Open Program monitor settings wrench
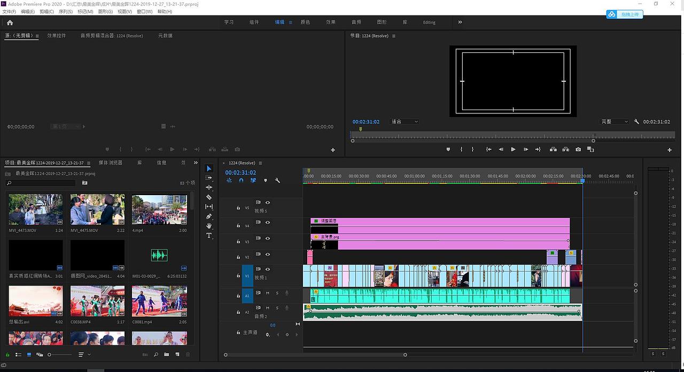Viewport: 684px width, 372px height. (636, 121)
